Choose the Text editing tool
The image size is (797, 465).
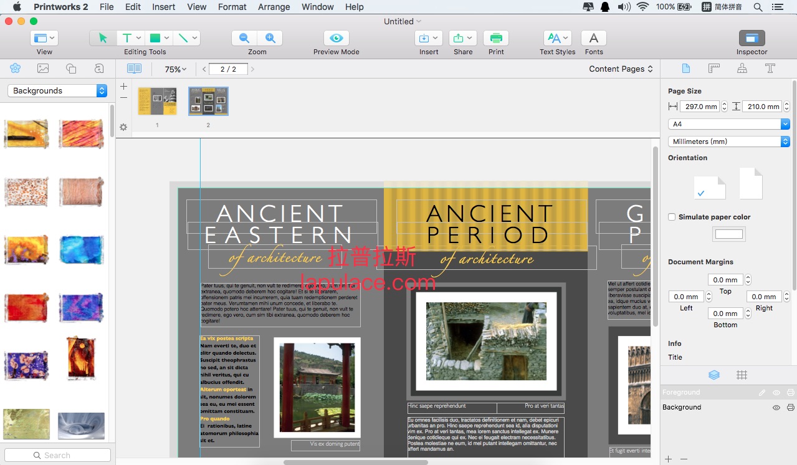click(x=131, y=38)
